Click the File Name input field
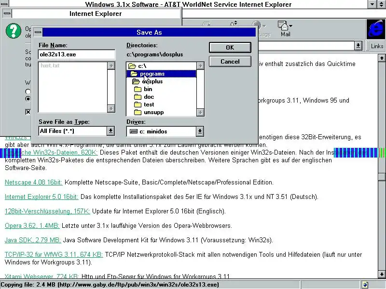 [77, 54]
